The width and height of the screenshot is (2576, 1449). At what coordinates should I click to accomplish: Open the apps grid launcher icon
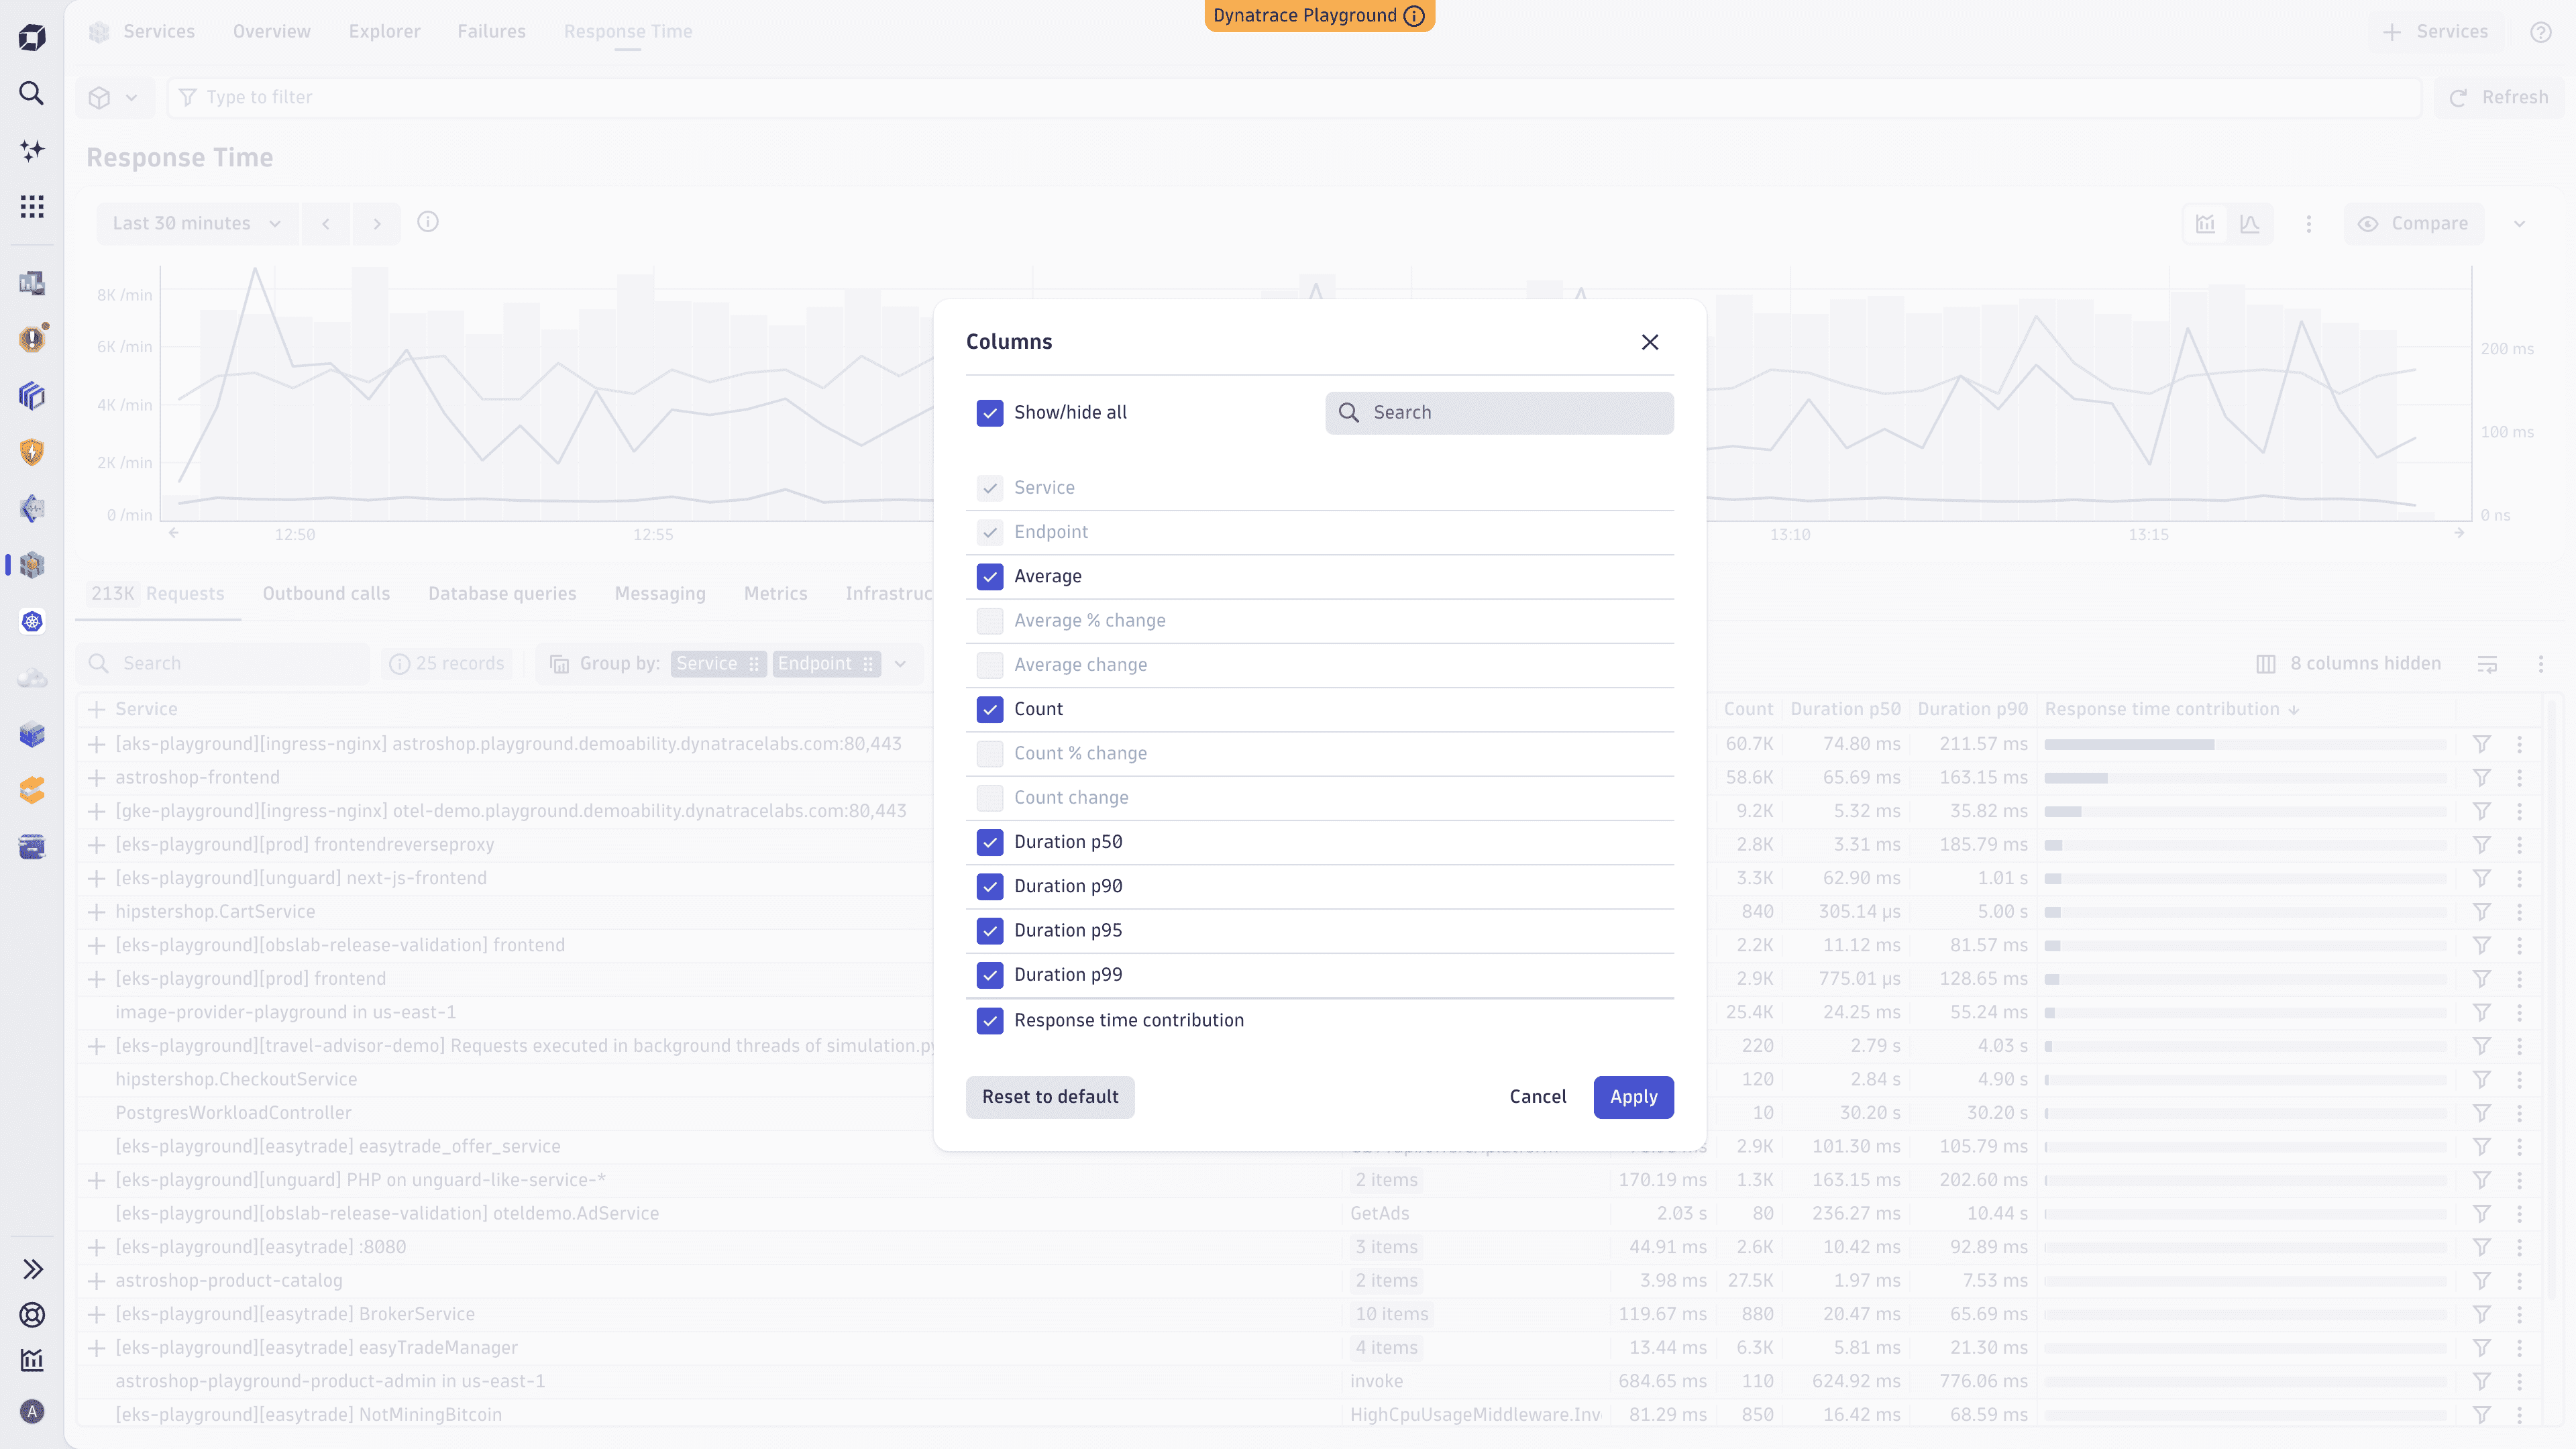[x=32, y=206]
